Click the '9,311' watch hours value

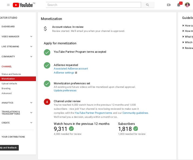61,129
